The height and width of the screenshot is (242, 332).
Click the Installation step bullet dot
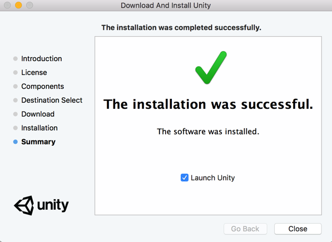tap(15, 128)
